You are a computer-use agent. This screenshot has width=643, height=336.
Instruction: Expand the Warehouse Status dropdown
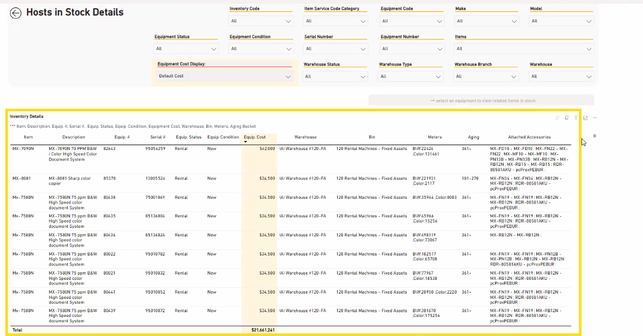(x=335, y=76)
